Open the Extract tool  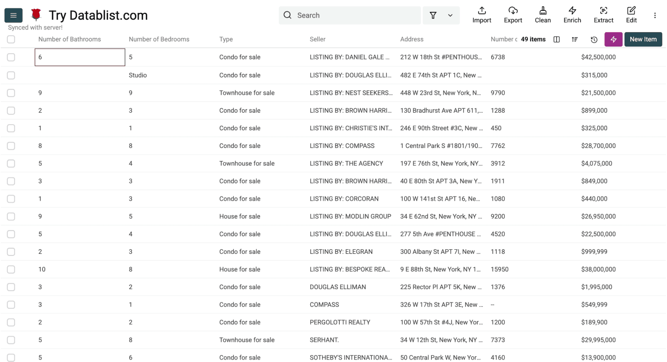[x=603, y=15]
